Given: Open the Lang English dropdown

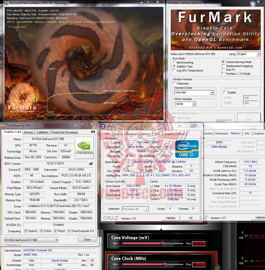Looking at the screenshot, I should [249, 54].
